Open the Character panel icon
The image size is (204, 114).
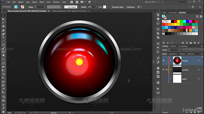click(x=158, y=44)
